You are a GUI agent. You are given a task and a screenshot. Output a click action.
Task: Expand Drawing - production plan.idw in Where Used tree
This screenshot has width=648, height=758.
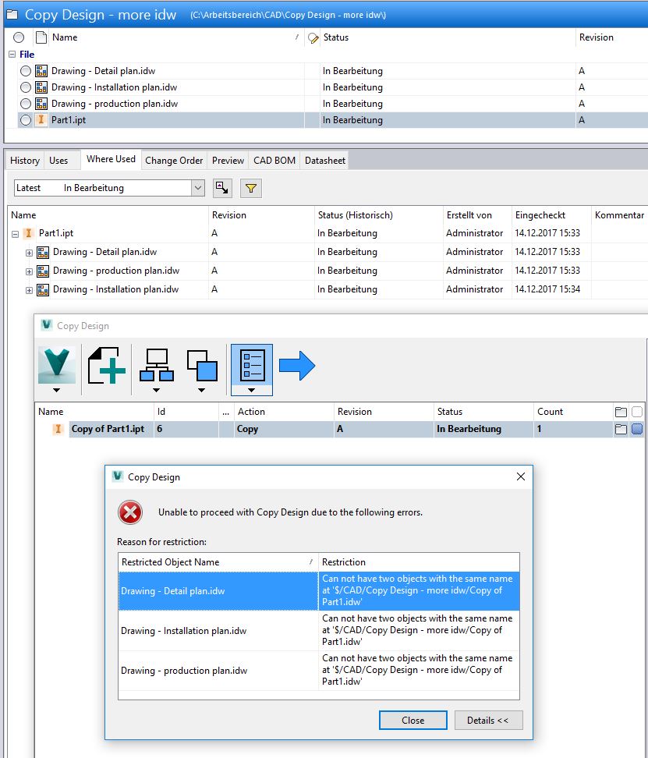tap(29, 271)
